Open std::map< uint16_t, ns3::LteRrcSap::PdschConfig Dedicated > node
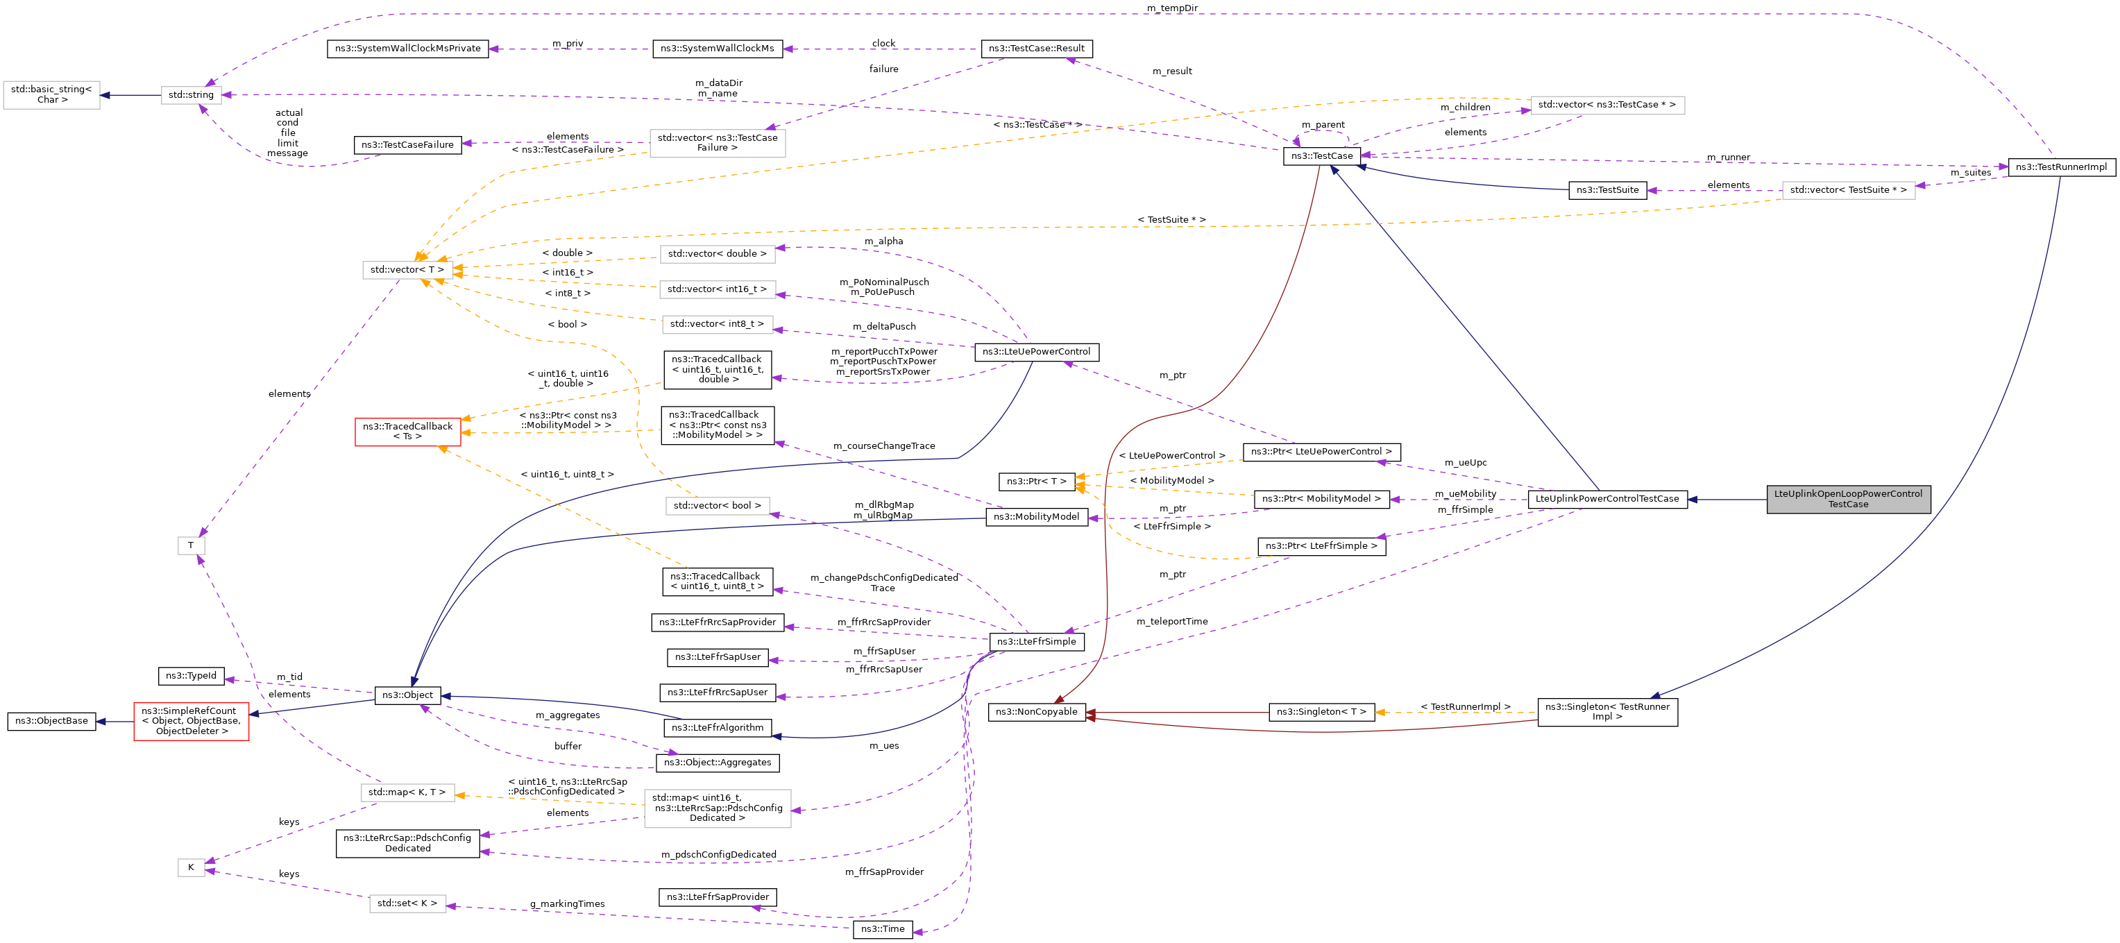 pos(717,808)
